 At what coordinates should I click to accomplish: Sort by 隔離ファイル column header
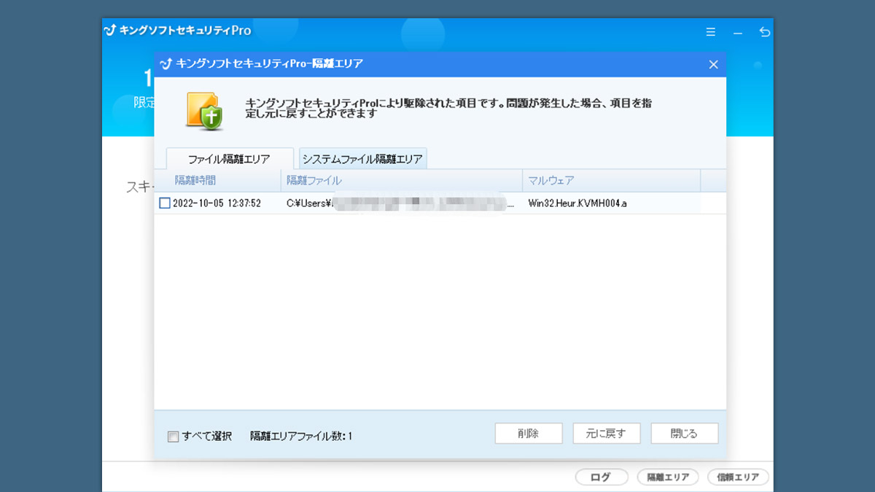(x=402, y=180)
